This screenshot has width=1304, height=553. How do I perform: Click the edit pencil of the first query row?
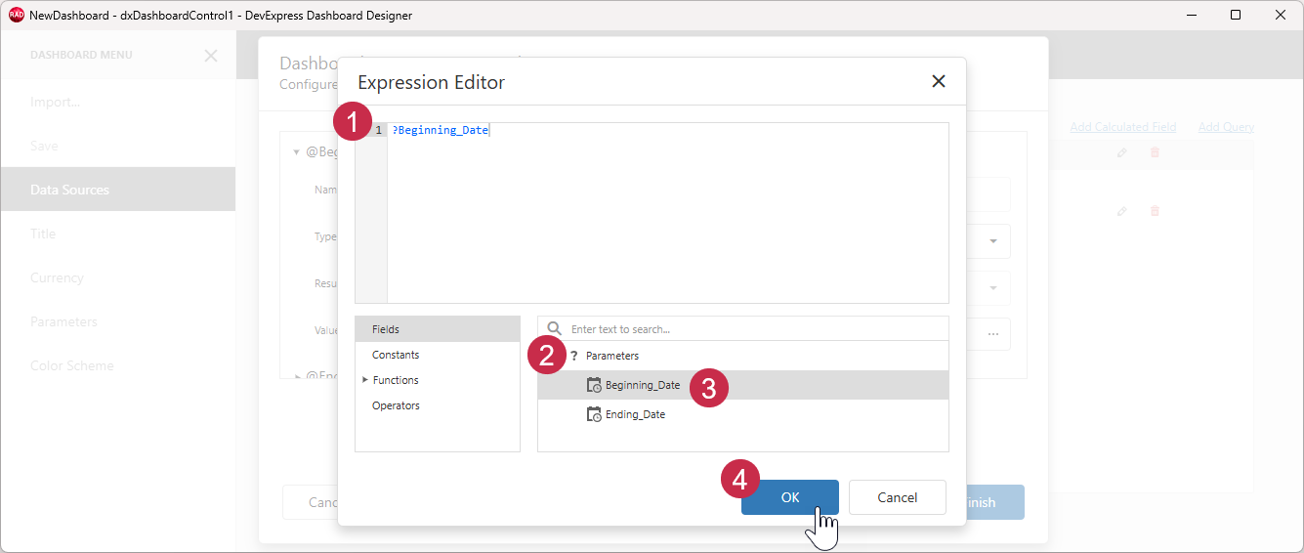coord(1122,152)
